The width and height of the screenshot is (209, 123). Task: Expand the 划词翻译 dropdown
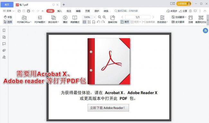[186, 17]
